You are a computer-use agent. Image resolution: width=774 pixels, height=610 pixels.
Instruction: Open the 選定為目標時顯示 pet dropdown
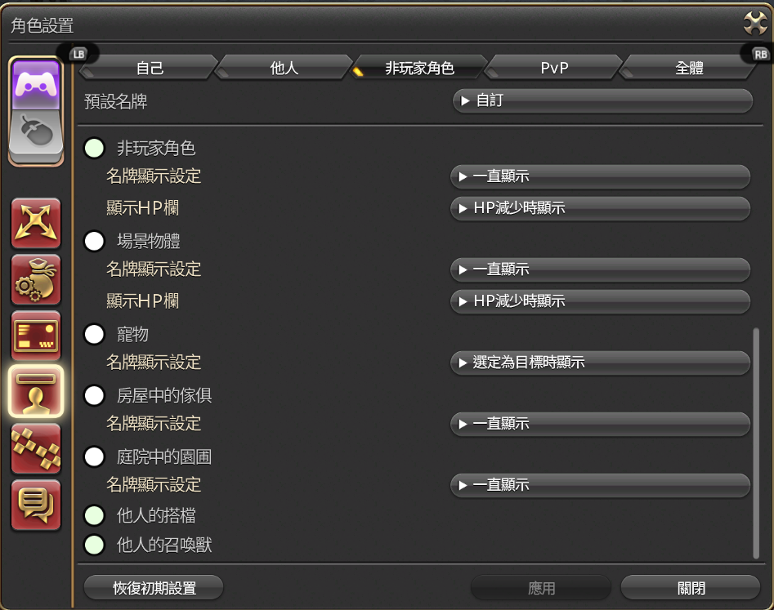click(600, 362)
